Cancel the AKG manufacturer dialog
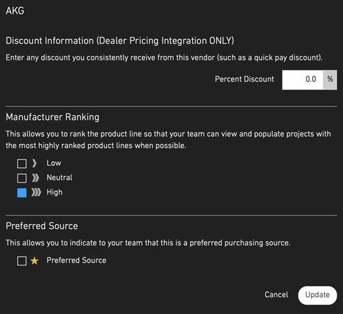 click(x=276, y=295)
